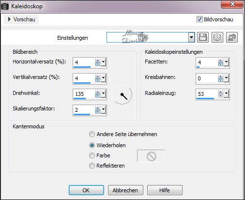Confirm the dialog with the OK button

[x=86, y=190]
